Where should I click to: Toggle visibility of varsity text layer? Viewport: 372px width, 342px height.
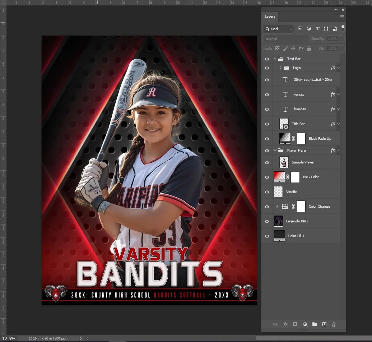coord(267,94)
